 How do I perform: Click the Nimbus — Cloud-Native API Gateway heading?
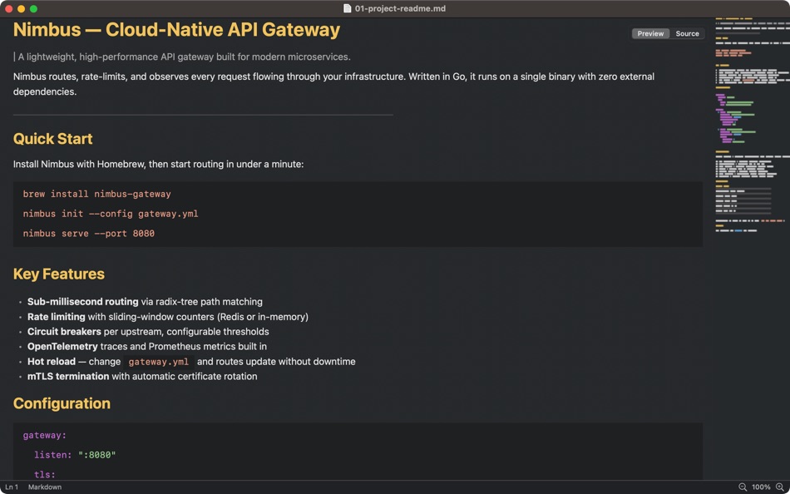pyautogui.click(x=176, y=29)
